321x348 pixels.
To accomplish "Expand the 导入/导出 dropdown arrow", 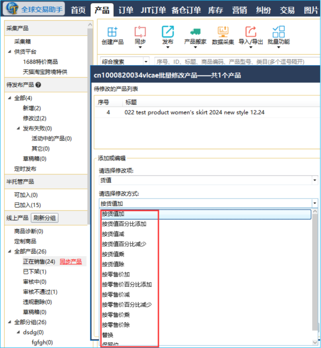I will click(x=251, y=47).
